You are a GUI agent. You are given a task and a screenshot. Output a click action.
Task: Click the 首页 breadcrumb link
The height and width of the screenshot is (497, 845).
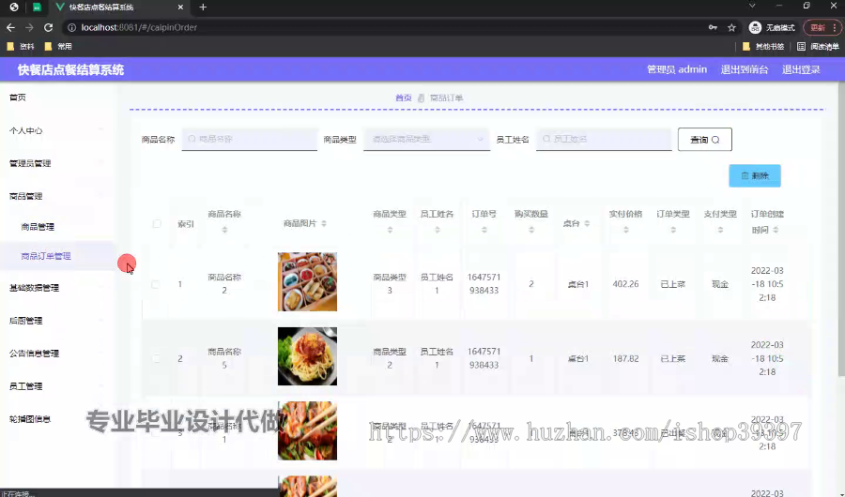[x=403, y=98]
